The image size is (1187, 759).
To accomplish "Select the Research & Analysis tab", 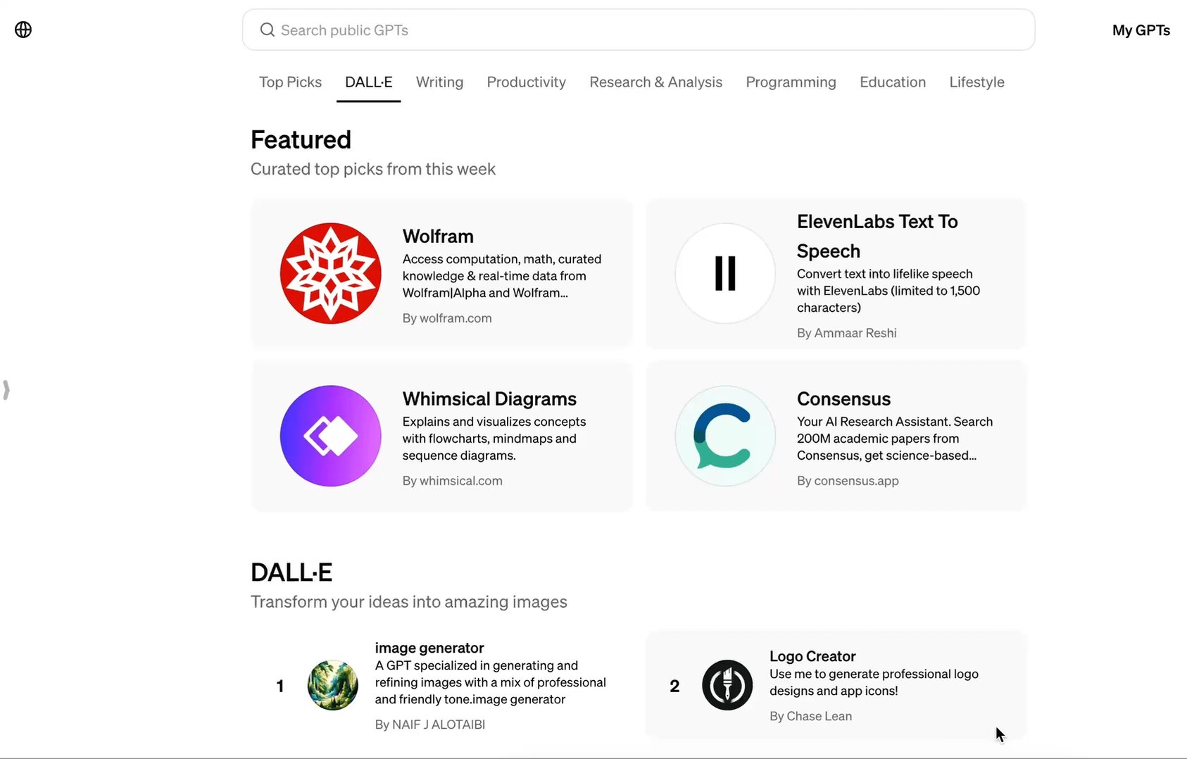I will [655, 82].
